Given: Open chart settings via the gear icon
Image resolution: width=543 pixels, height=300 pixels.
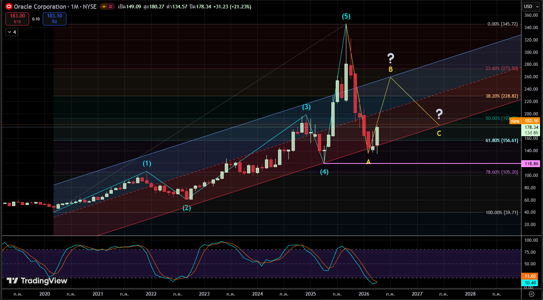Looking at the screenshot, I should click(531, 294).
